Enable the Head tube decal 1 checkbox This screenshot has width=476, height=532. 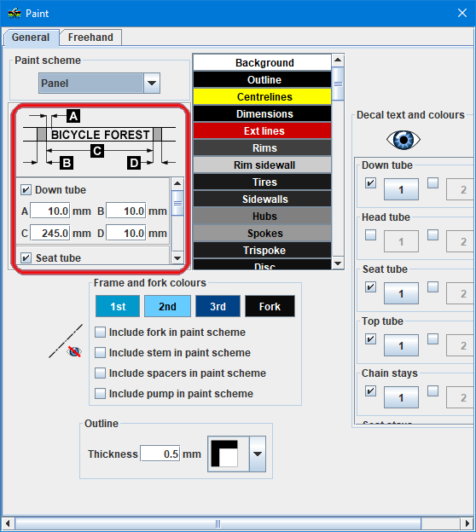point(371,234)
